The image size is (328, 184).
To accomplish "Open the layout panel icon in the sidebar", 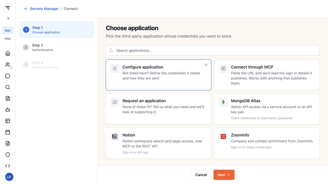I will point(8,121).
